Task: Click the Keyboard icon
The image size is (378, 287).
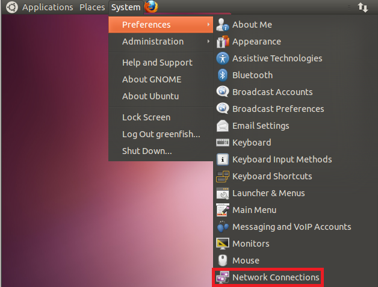Action: click(222, 143)
